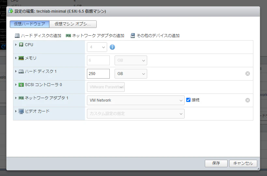This screenshot has height=176, width=267.
Task: Click the SCSI コントローラ 0 label
Action: click(43, 85)
